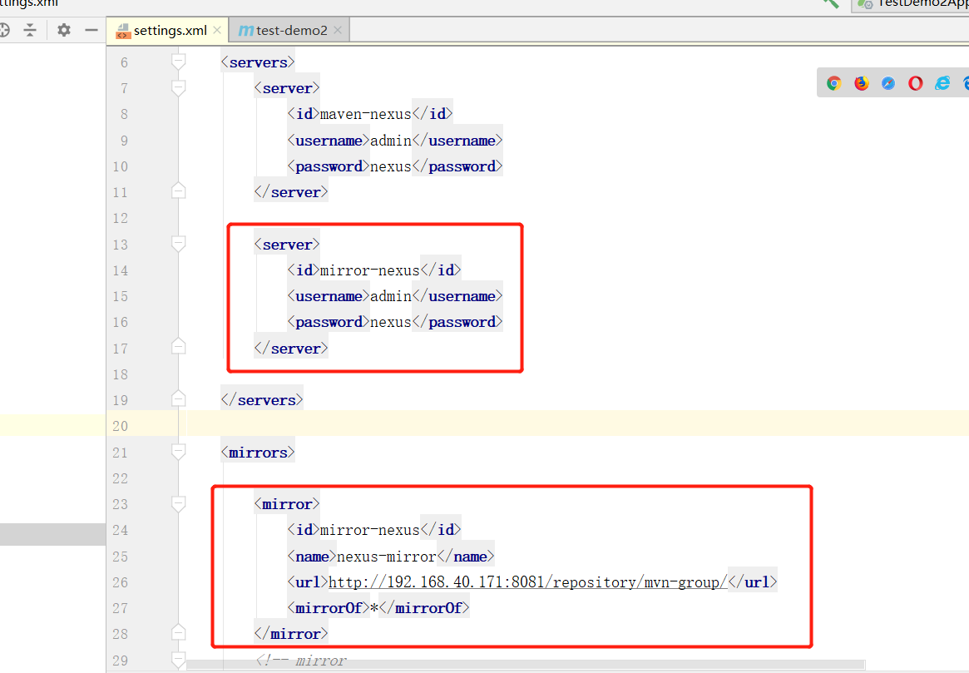Open Firefox browser preview icon
Viewport: 969px width, 673px height.
tap(861, 83)
